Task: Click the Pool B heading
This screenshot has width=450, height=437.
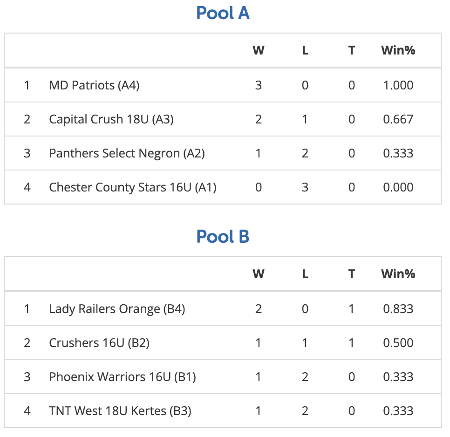Action: pyautogui.click(x=223, y=237)
